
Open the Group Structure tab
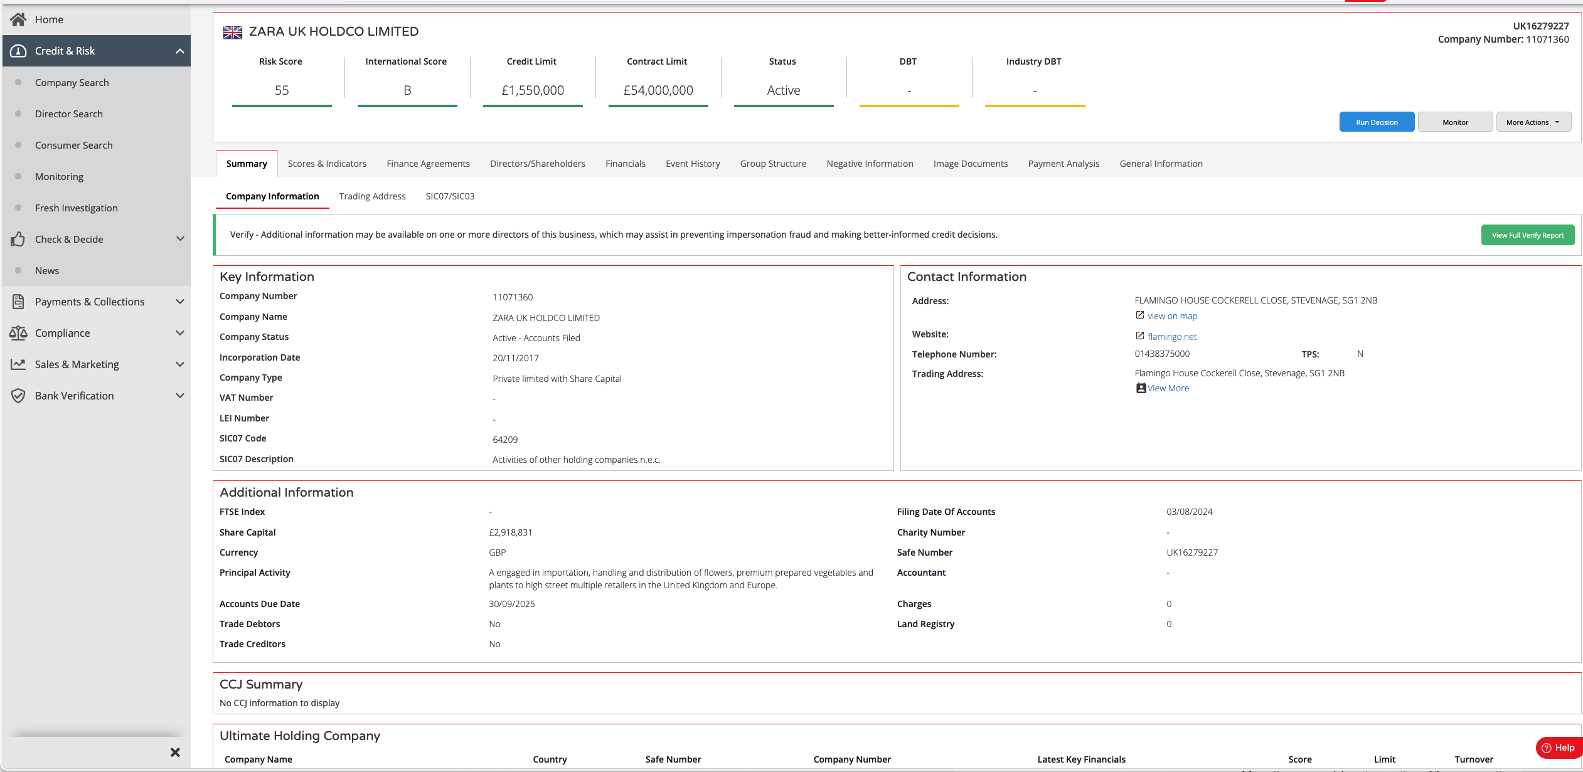pos(773,164)
